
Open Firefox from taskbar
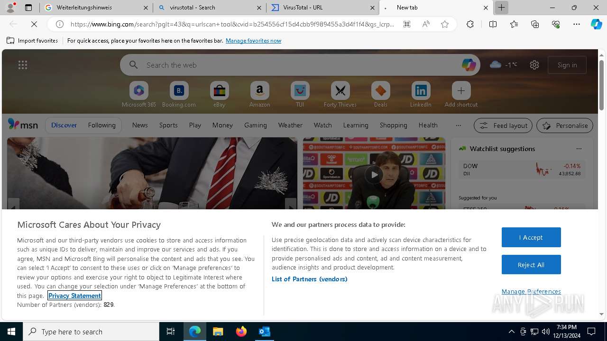241,332
